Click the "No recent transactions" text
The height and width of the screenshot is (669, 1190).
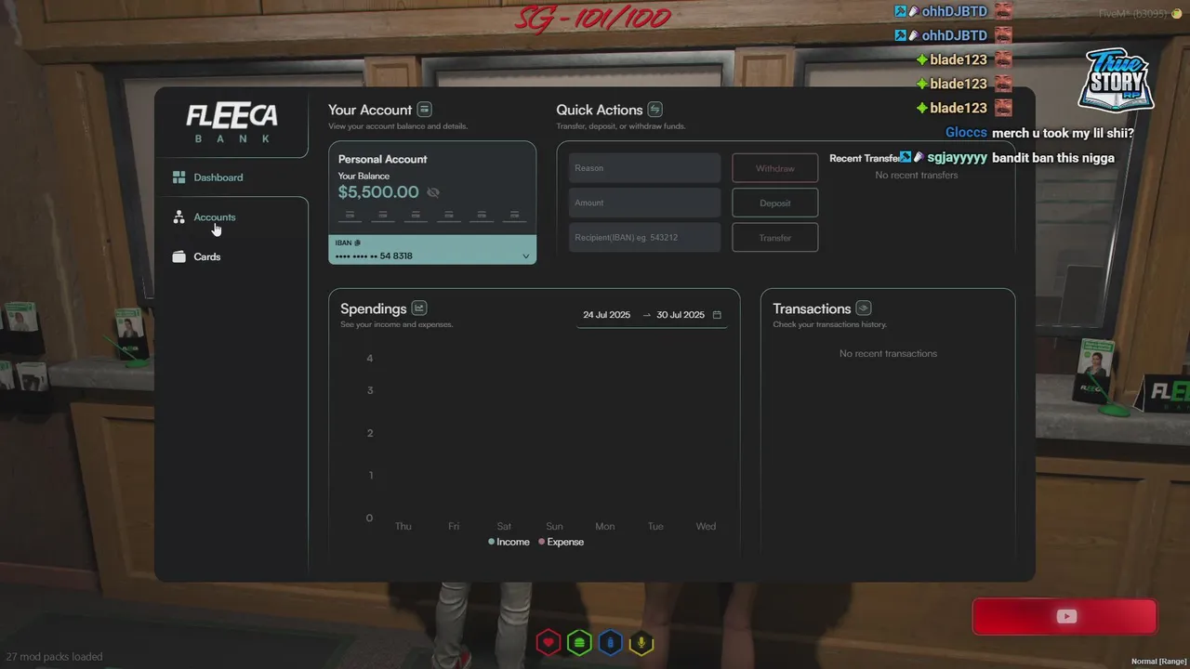click(x=888, y=353)
